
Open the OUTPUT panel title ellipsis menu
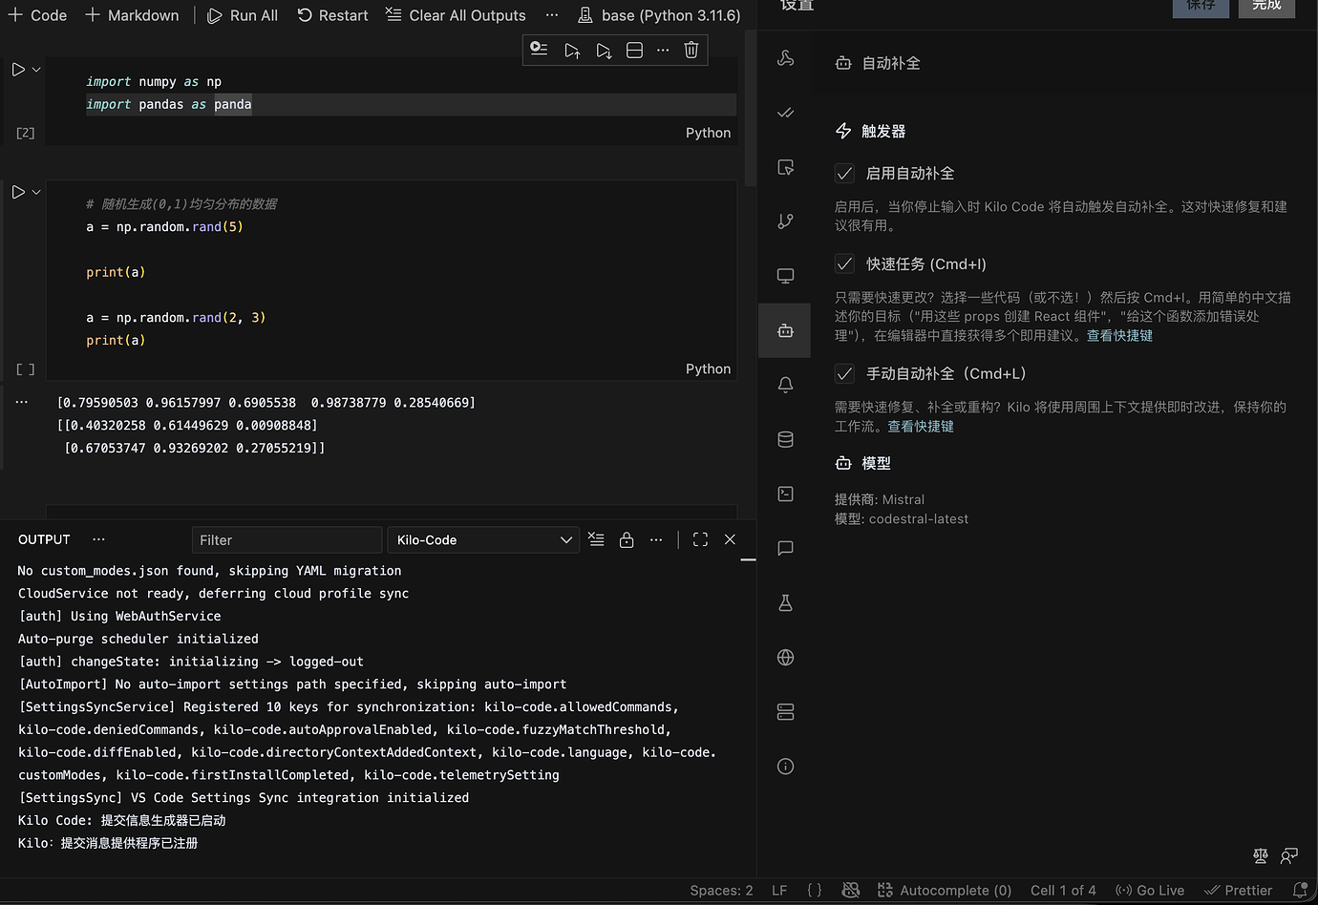click(98, 539)
